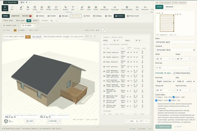Switch to Advanced mode
The image size is (197, 131).
[x=169, y=7]
